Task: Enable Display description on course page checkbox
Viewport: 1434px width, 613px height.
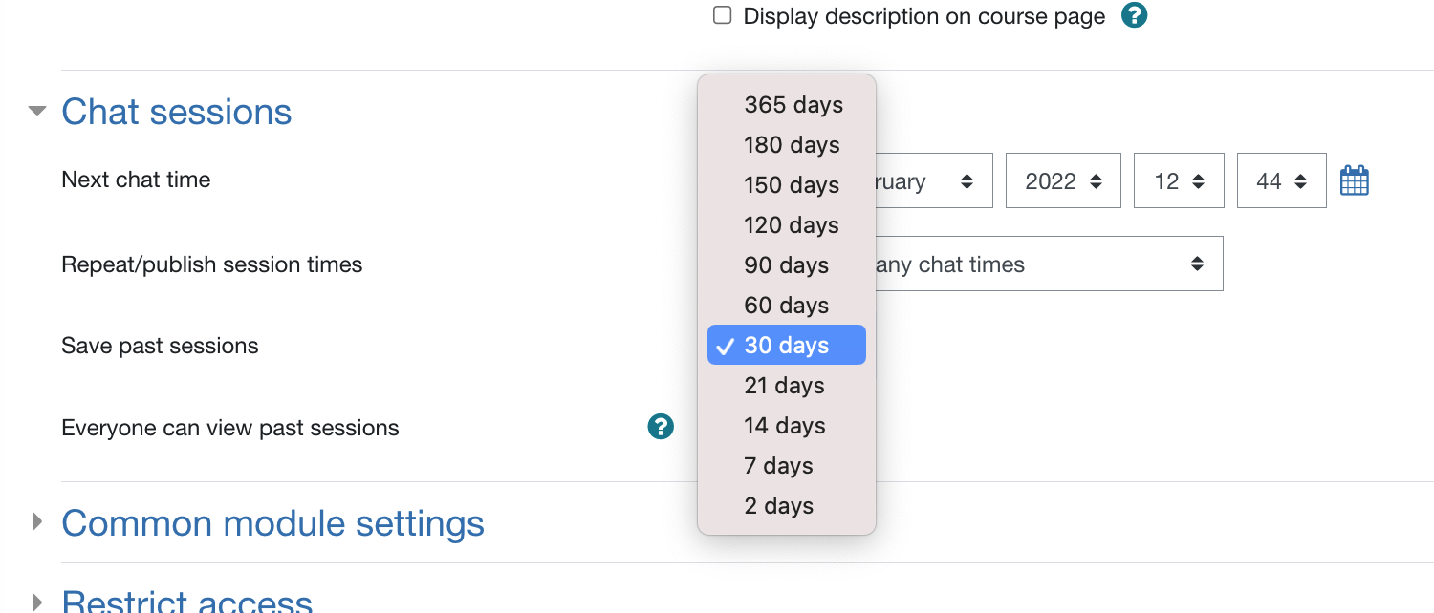Action: pyautogui.click(x=723, y=15)
